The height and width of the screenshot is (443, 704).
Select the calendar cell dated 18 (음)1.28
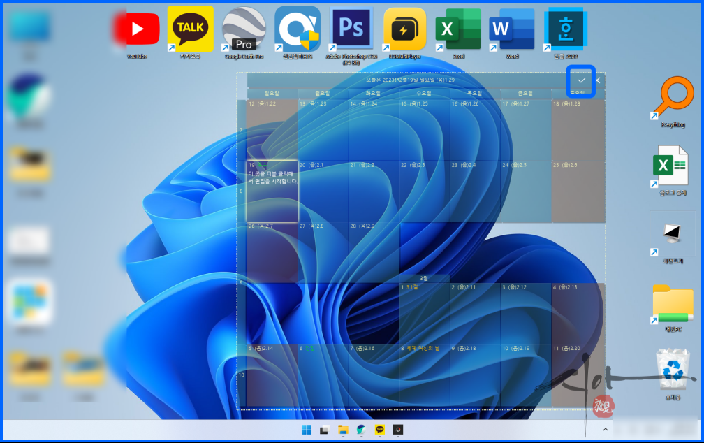pos(578,130)
